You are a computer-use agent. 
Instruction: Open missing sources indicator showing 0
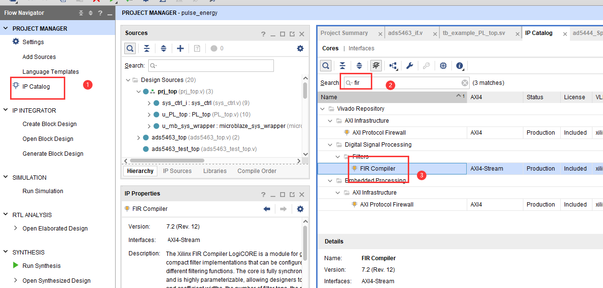click(217, 48)
